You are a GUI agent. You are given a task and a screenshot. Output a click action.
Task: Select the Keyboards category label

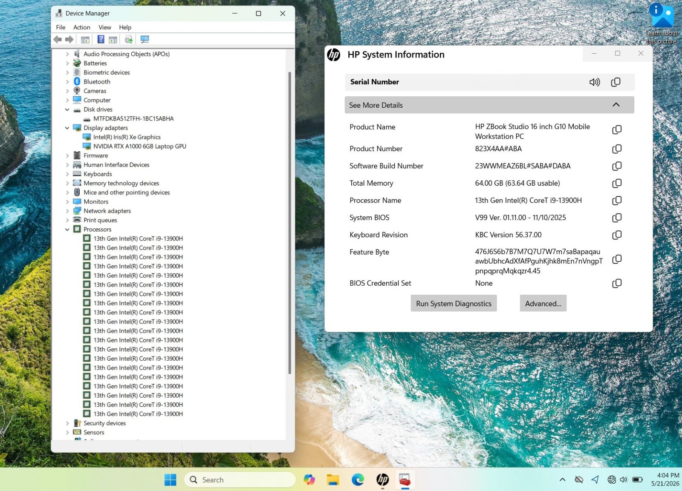98,174
